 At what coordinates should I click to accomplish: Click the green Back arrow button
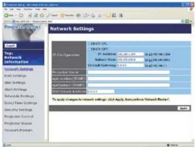[x=6, y=15]
